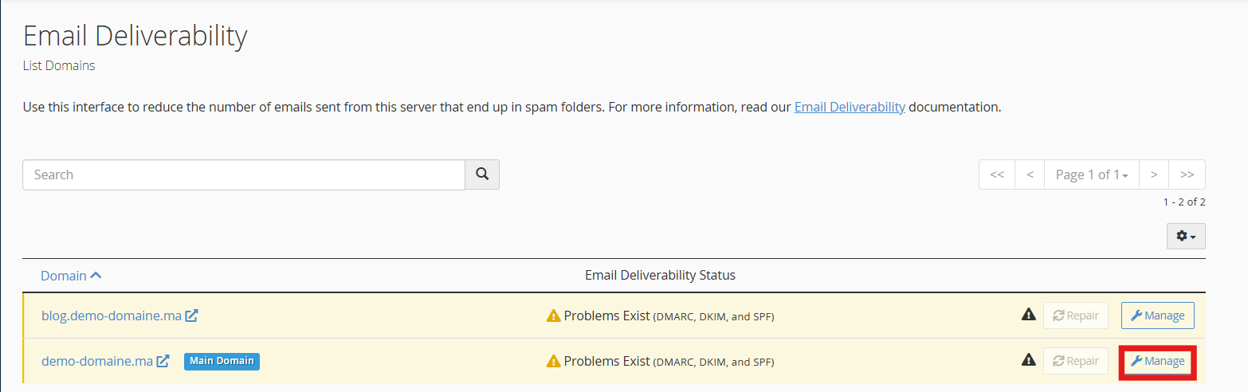Go to the previous page (<)
The width and height of the screenshot is (1248, 392).
(x=1030, y=174)
